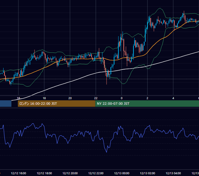Click the NY 22:00-07:00 JST session bar

[x=147, y=104]
